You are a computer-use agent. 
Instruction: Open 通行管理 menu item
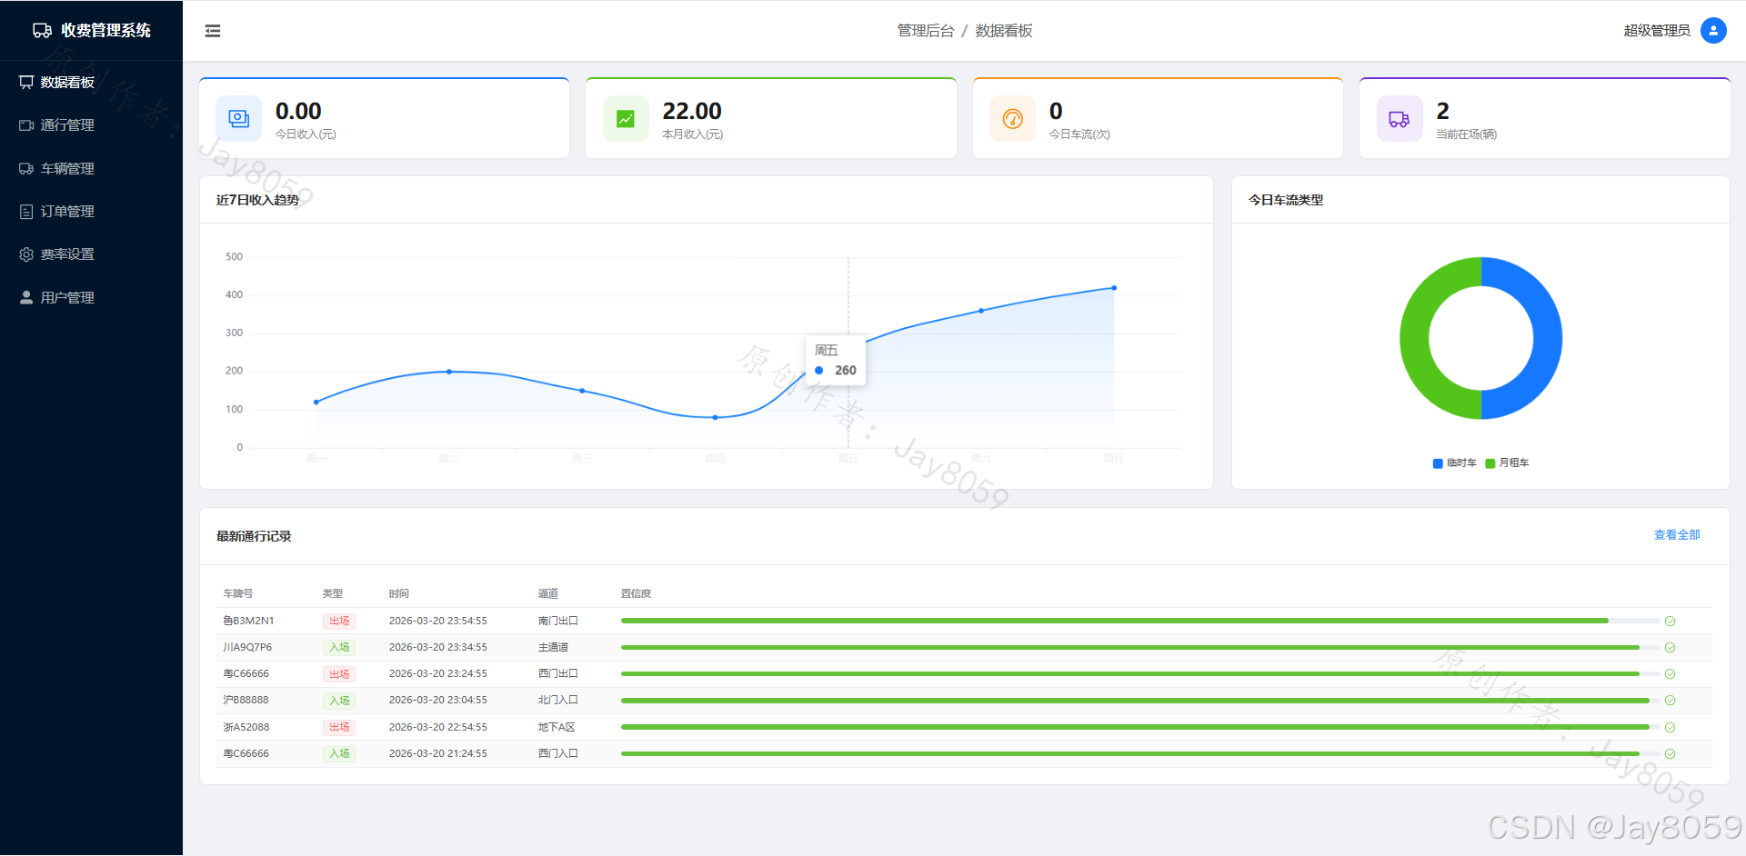(91, 125)
